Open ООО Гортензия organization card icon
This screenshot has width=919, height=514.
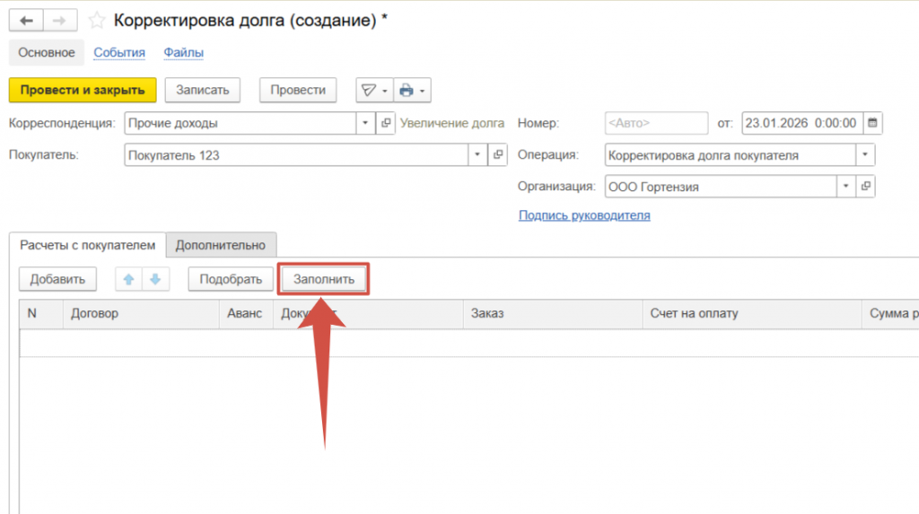tap(865, 187)
